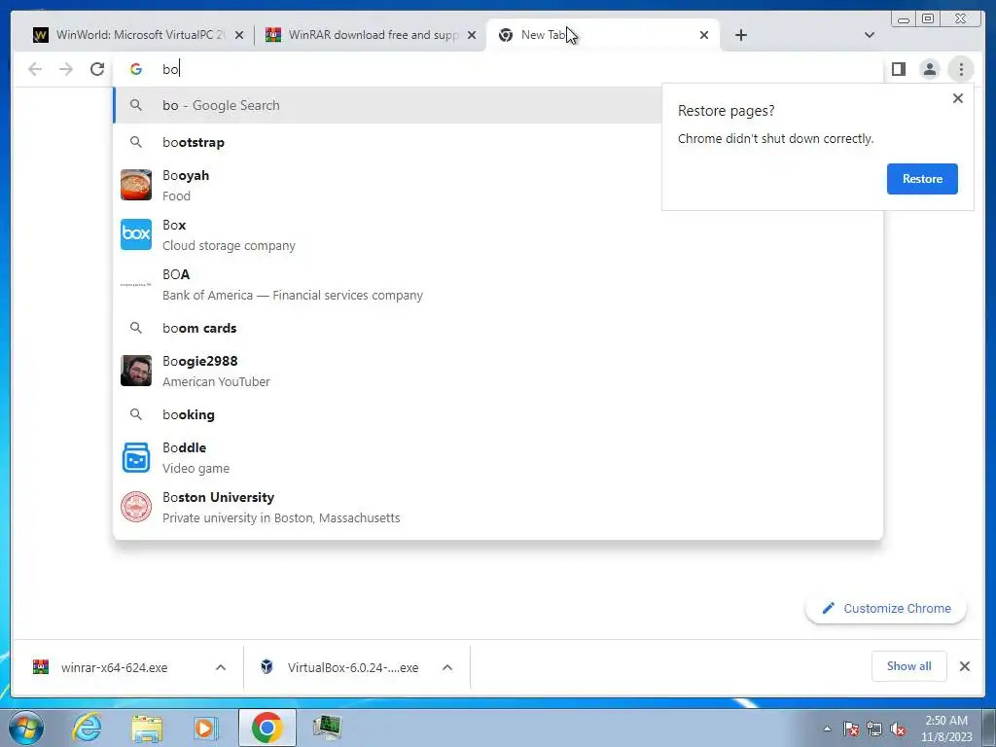Choose the 'boom cards' suggestion
The height and width of the screenshot is (747, 996).
point(498,328)
